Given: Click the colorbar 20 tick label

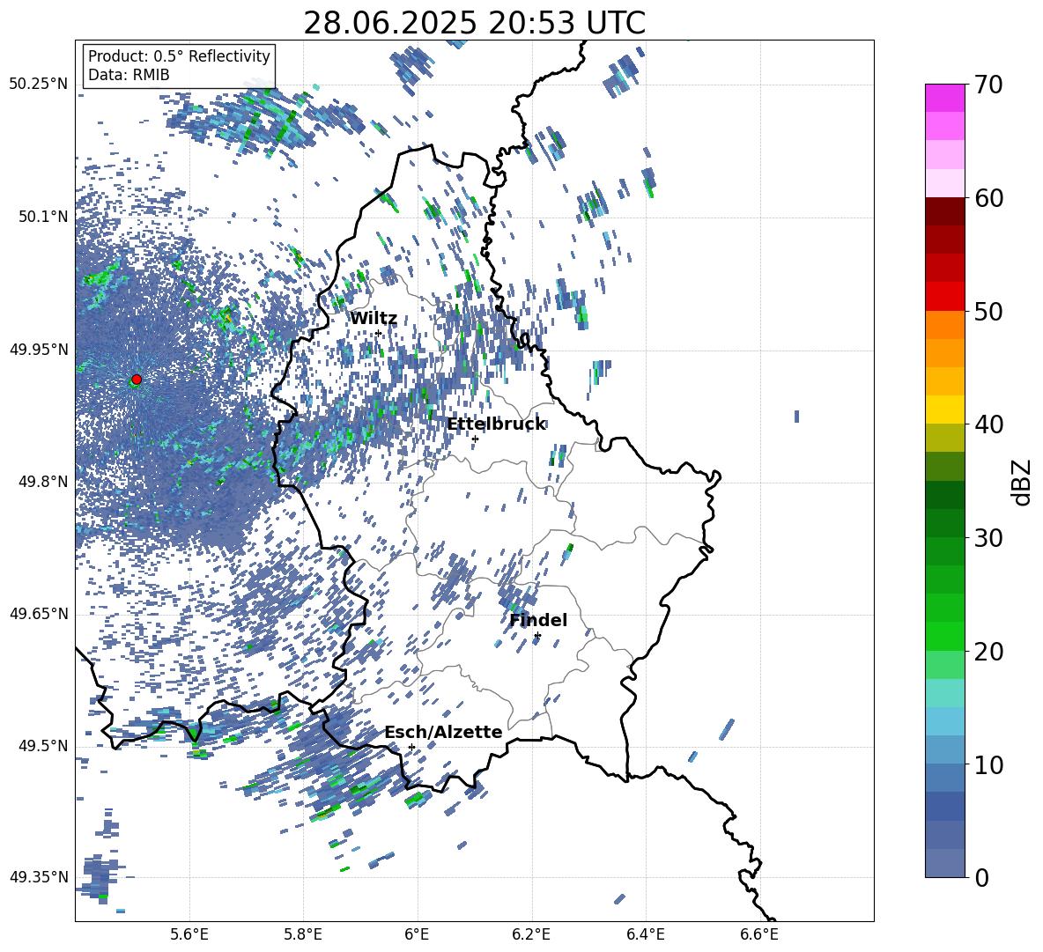Looking at the screenshot, I should [988, 651].
